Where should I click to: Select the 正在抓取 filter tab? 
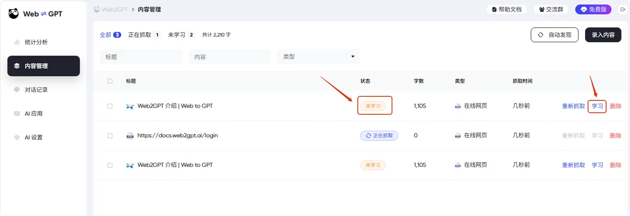pyautogui.click(x=144, y=35)
